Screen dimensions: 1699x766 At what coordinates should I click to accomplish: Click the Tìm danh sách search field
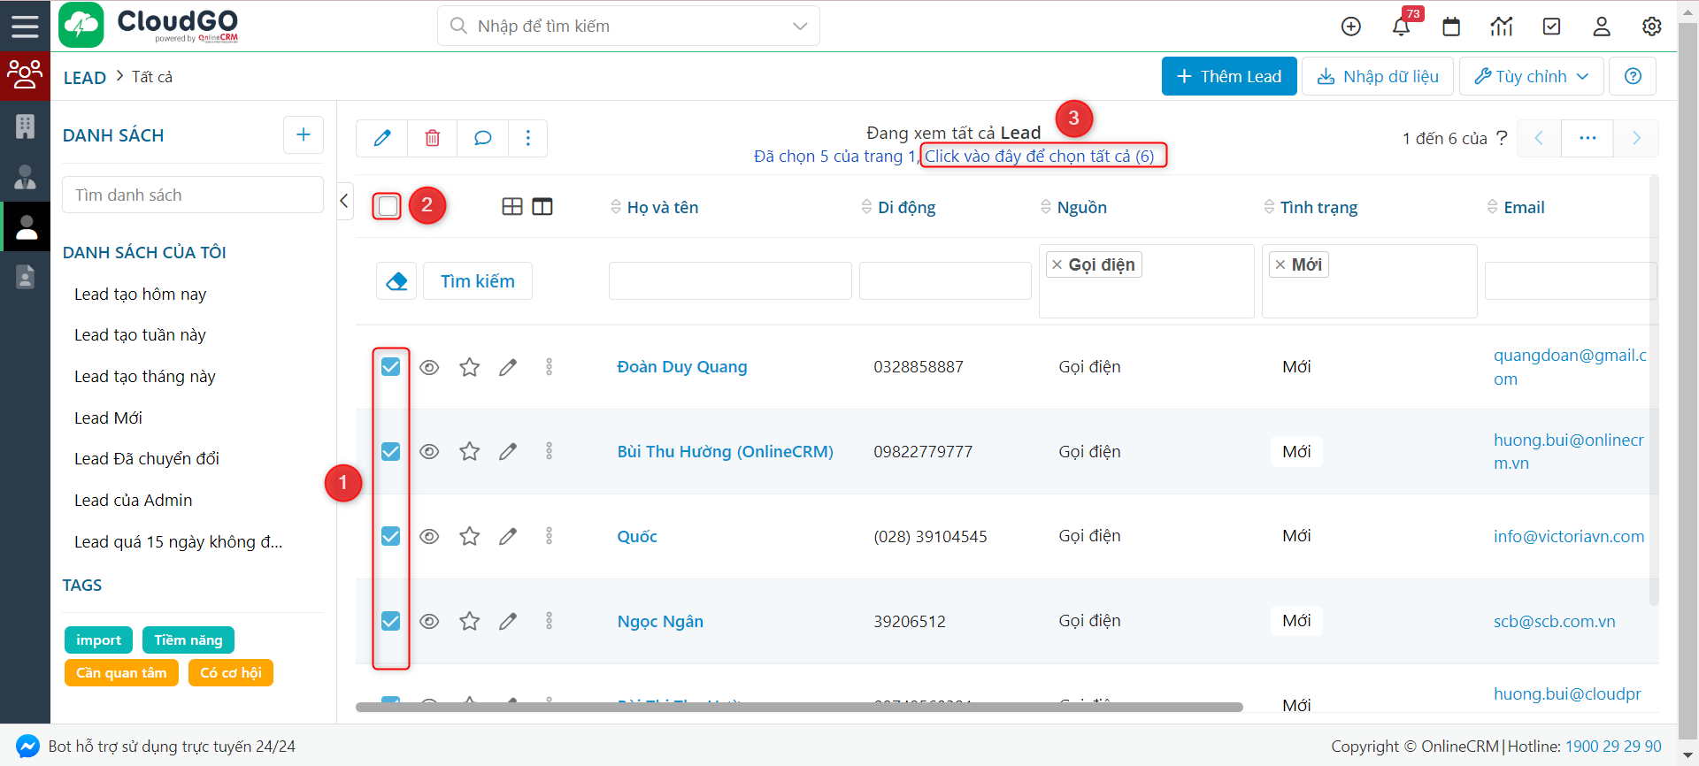[x=193, y=195]
